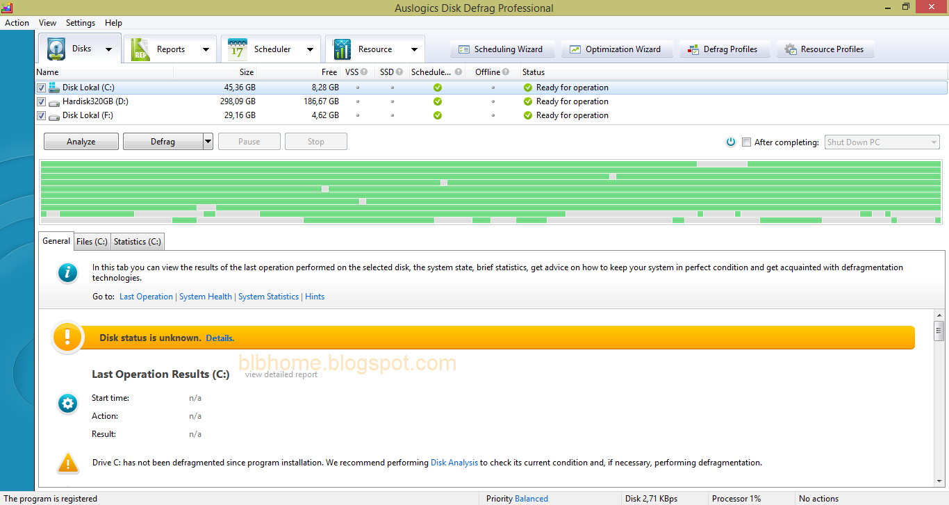Click the Disk Lokal (C:) drive icon
Image resolution: width=949 pixels, height=505 pixels.
click(x=54, y=88)
